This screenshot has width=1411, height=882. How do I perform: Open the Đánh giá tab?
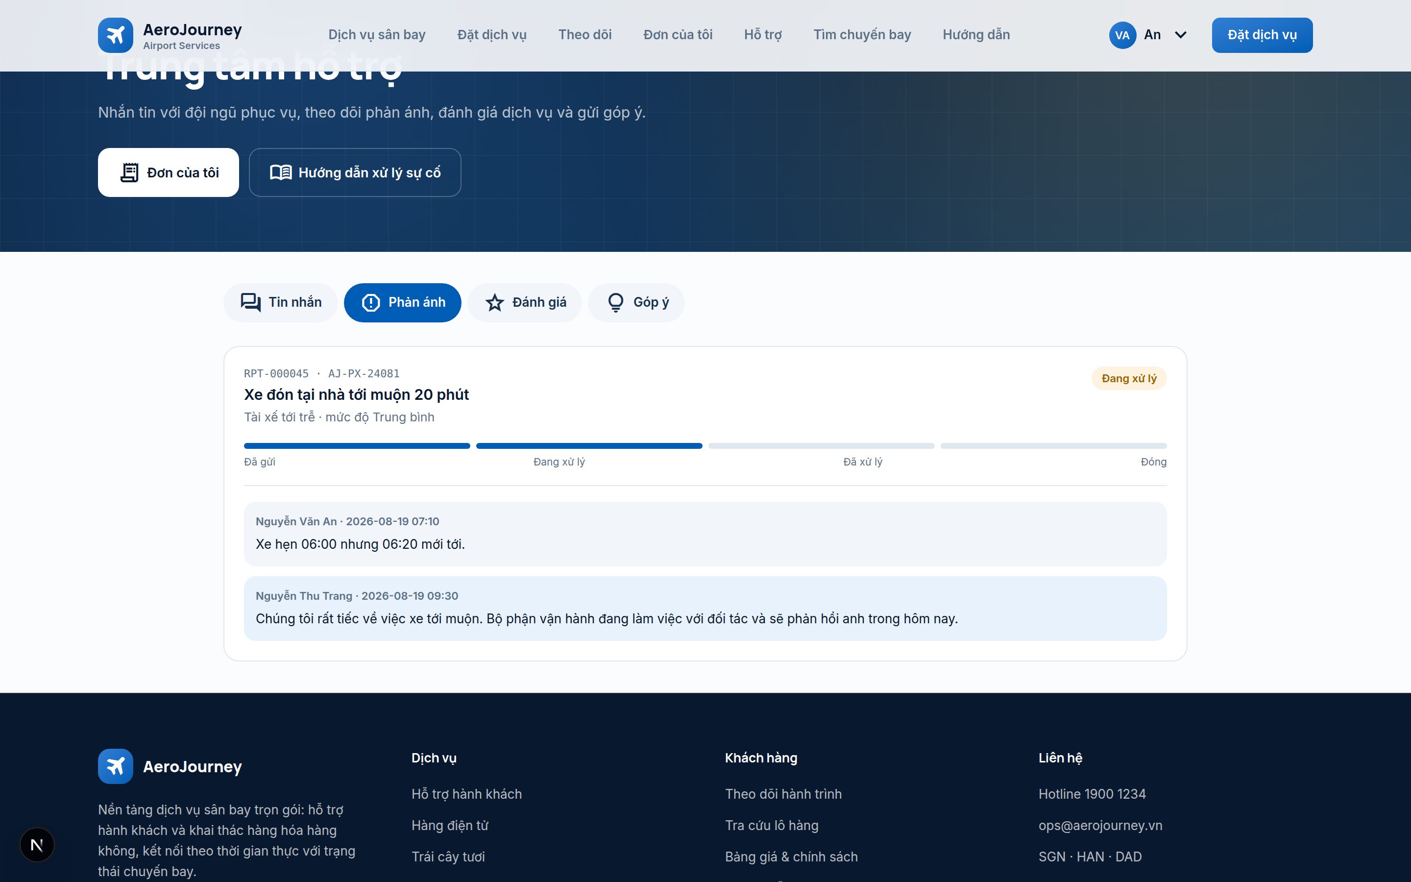[525, 302]
